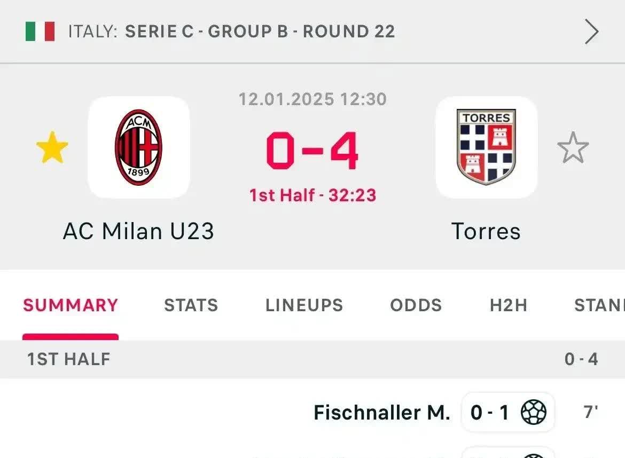Open scorer Fischnaller M. entry
625x458 pixels.
[x=382, y=413]
